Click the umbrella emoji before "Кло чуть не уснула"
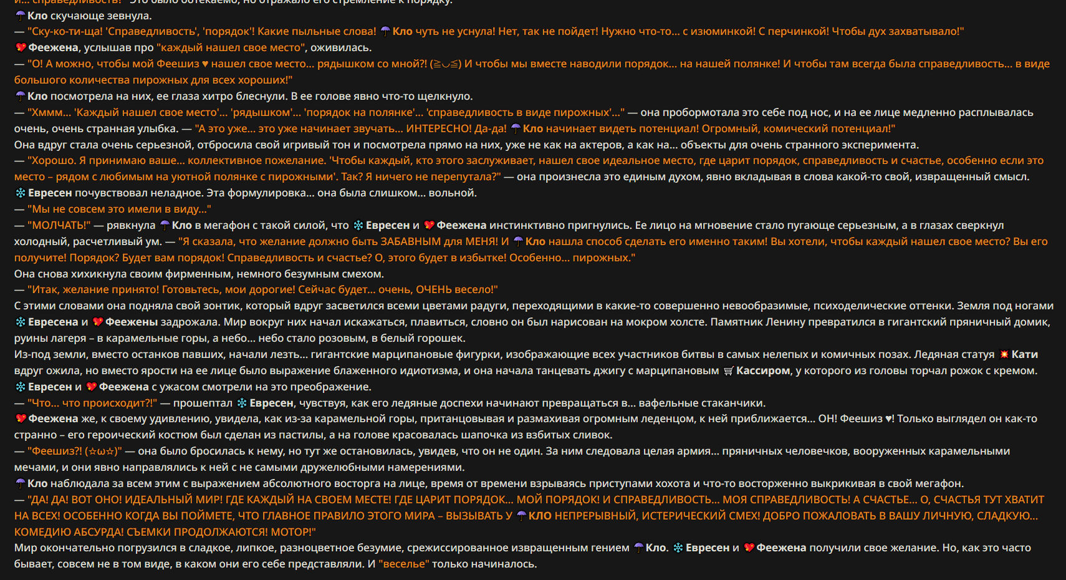Image resolution: width=1066 pixels, height=580 pixels. click(x=385, y=31)
